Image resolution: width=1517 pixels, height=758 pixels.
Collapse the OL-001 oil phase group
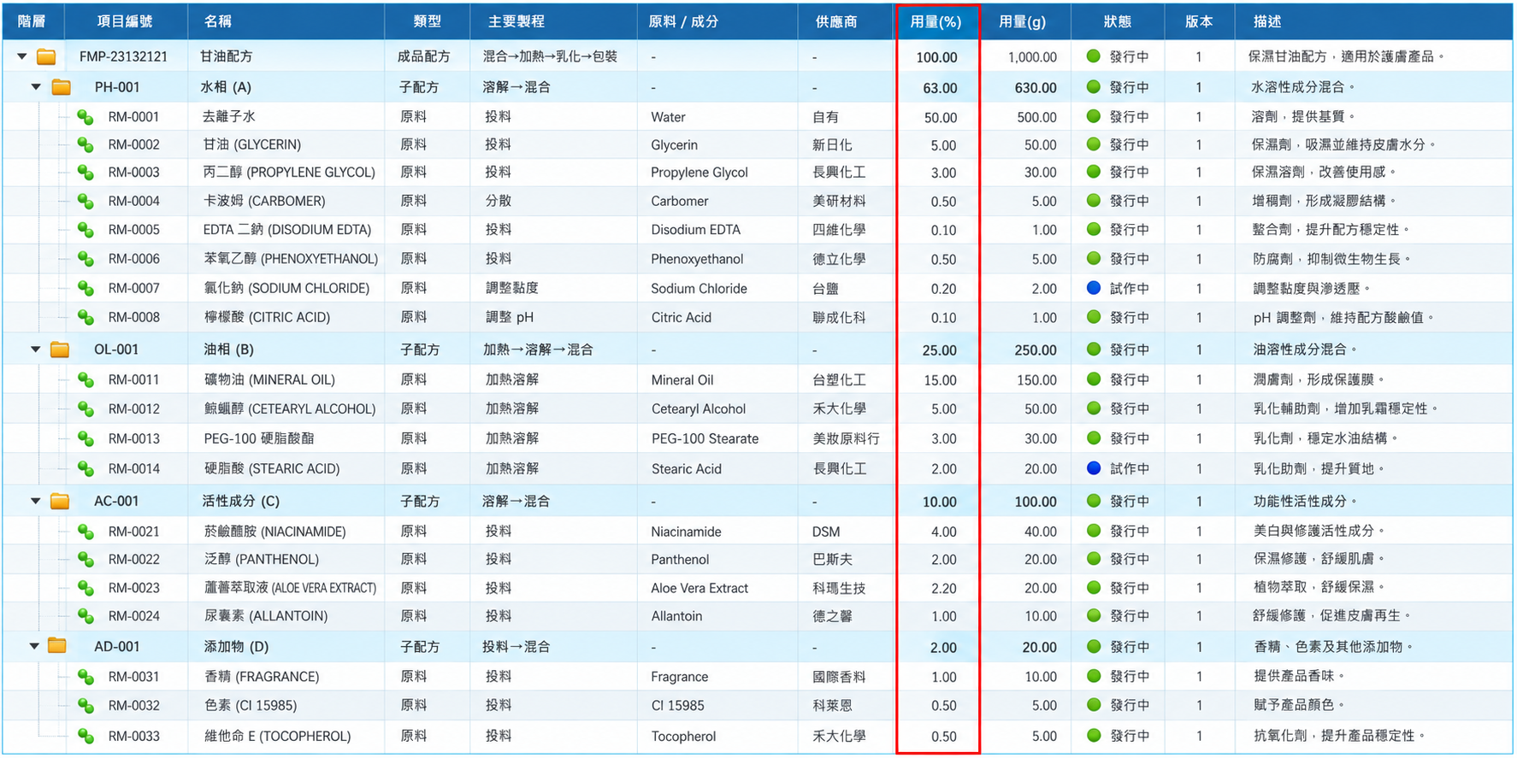point(36,350)
